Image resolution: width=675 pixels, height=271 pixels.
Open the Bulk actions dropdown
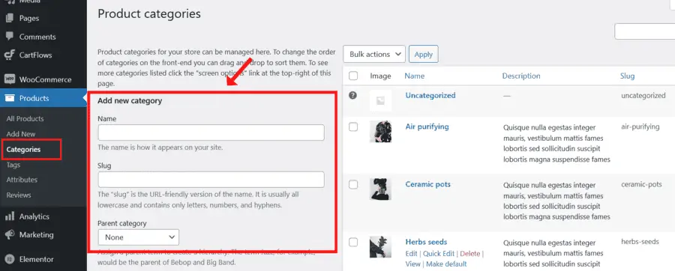pyautogui.click(x=374, y=54)
